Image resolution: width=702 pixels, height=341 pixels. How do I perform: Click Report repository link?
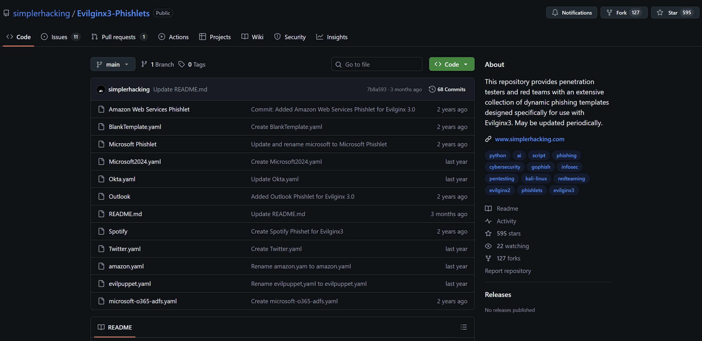pyautogui.click(x=508, y=271)
